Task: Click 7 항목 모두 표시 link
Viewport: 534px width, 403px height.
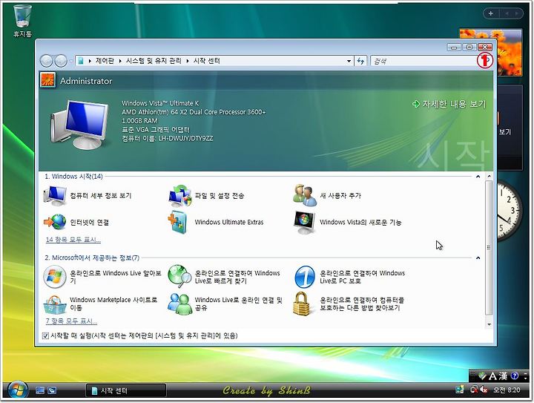Action: 71,321
